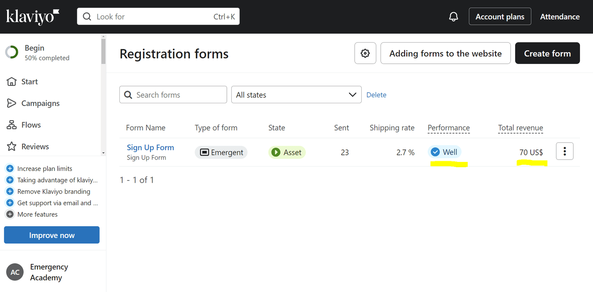Focus the Search forms input field

(173, 95)
